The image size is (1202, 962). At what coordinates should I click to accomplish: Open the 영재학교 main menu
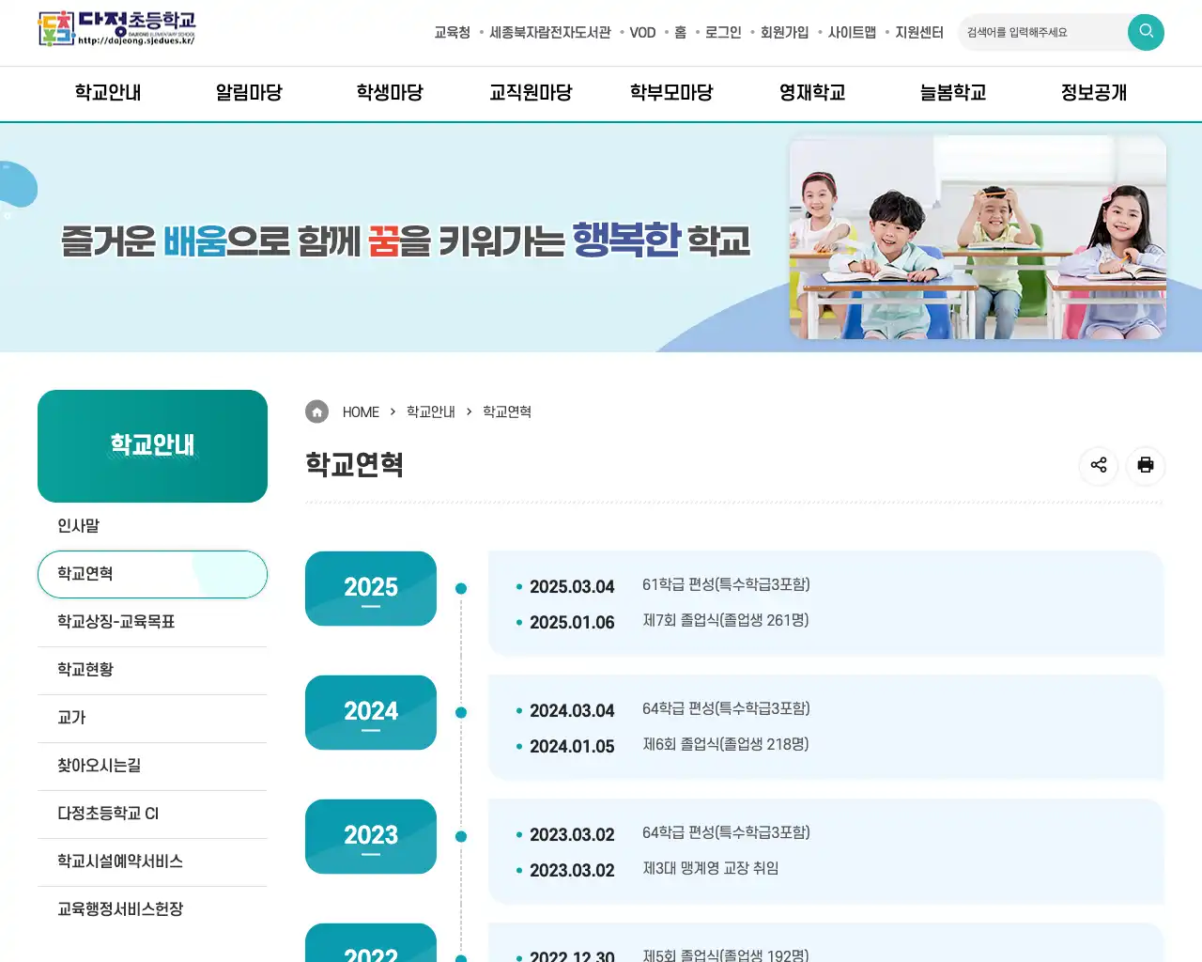(812, 93)
